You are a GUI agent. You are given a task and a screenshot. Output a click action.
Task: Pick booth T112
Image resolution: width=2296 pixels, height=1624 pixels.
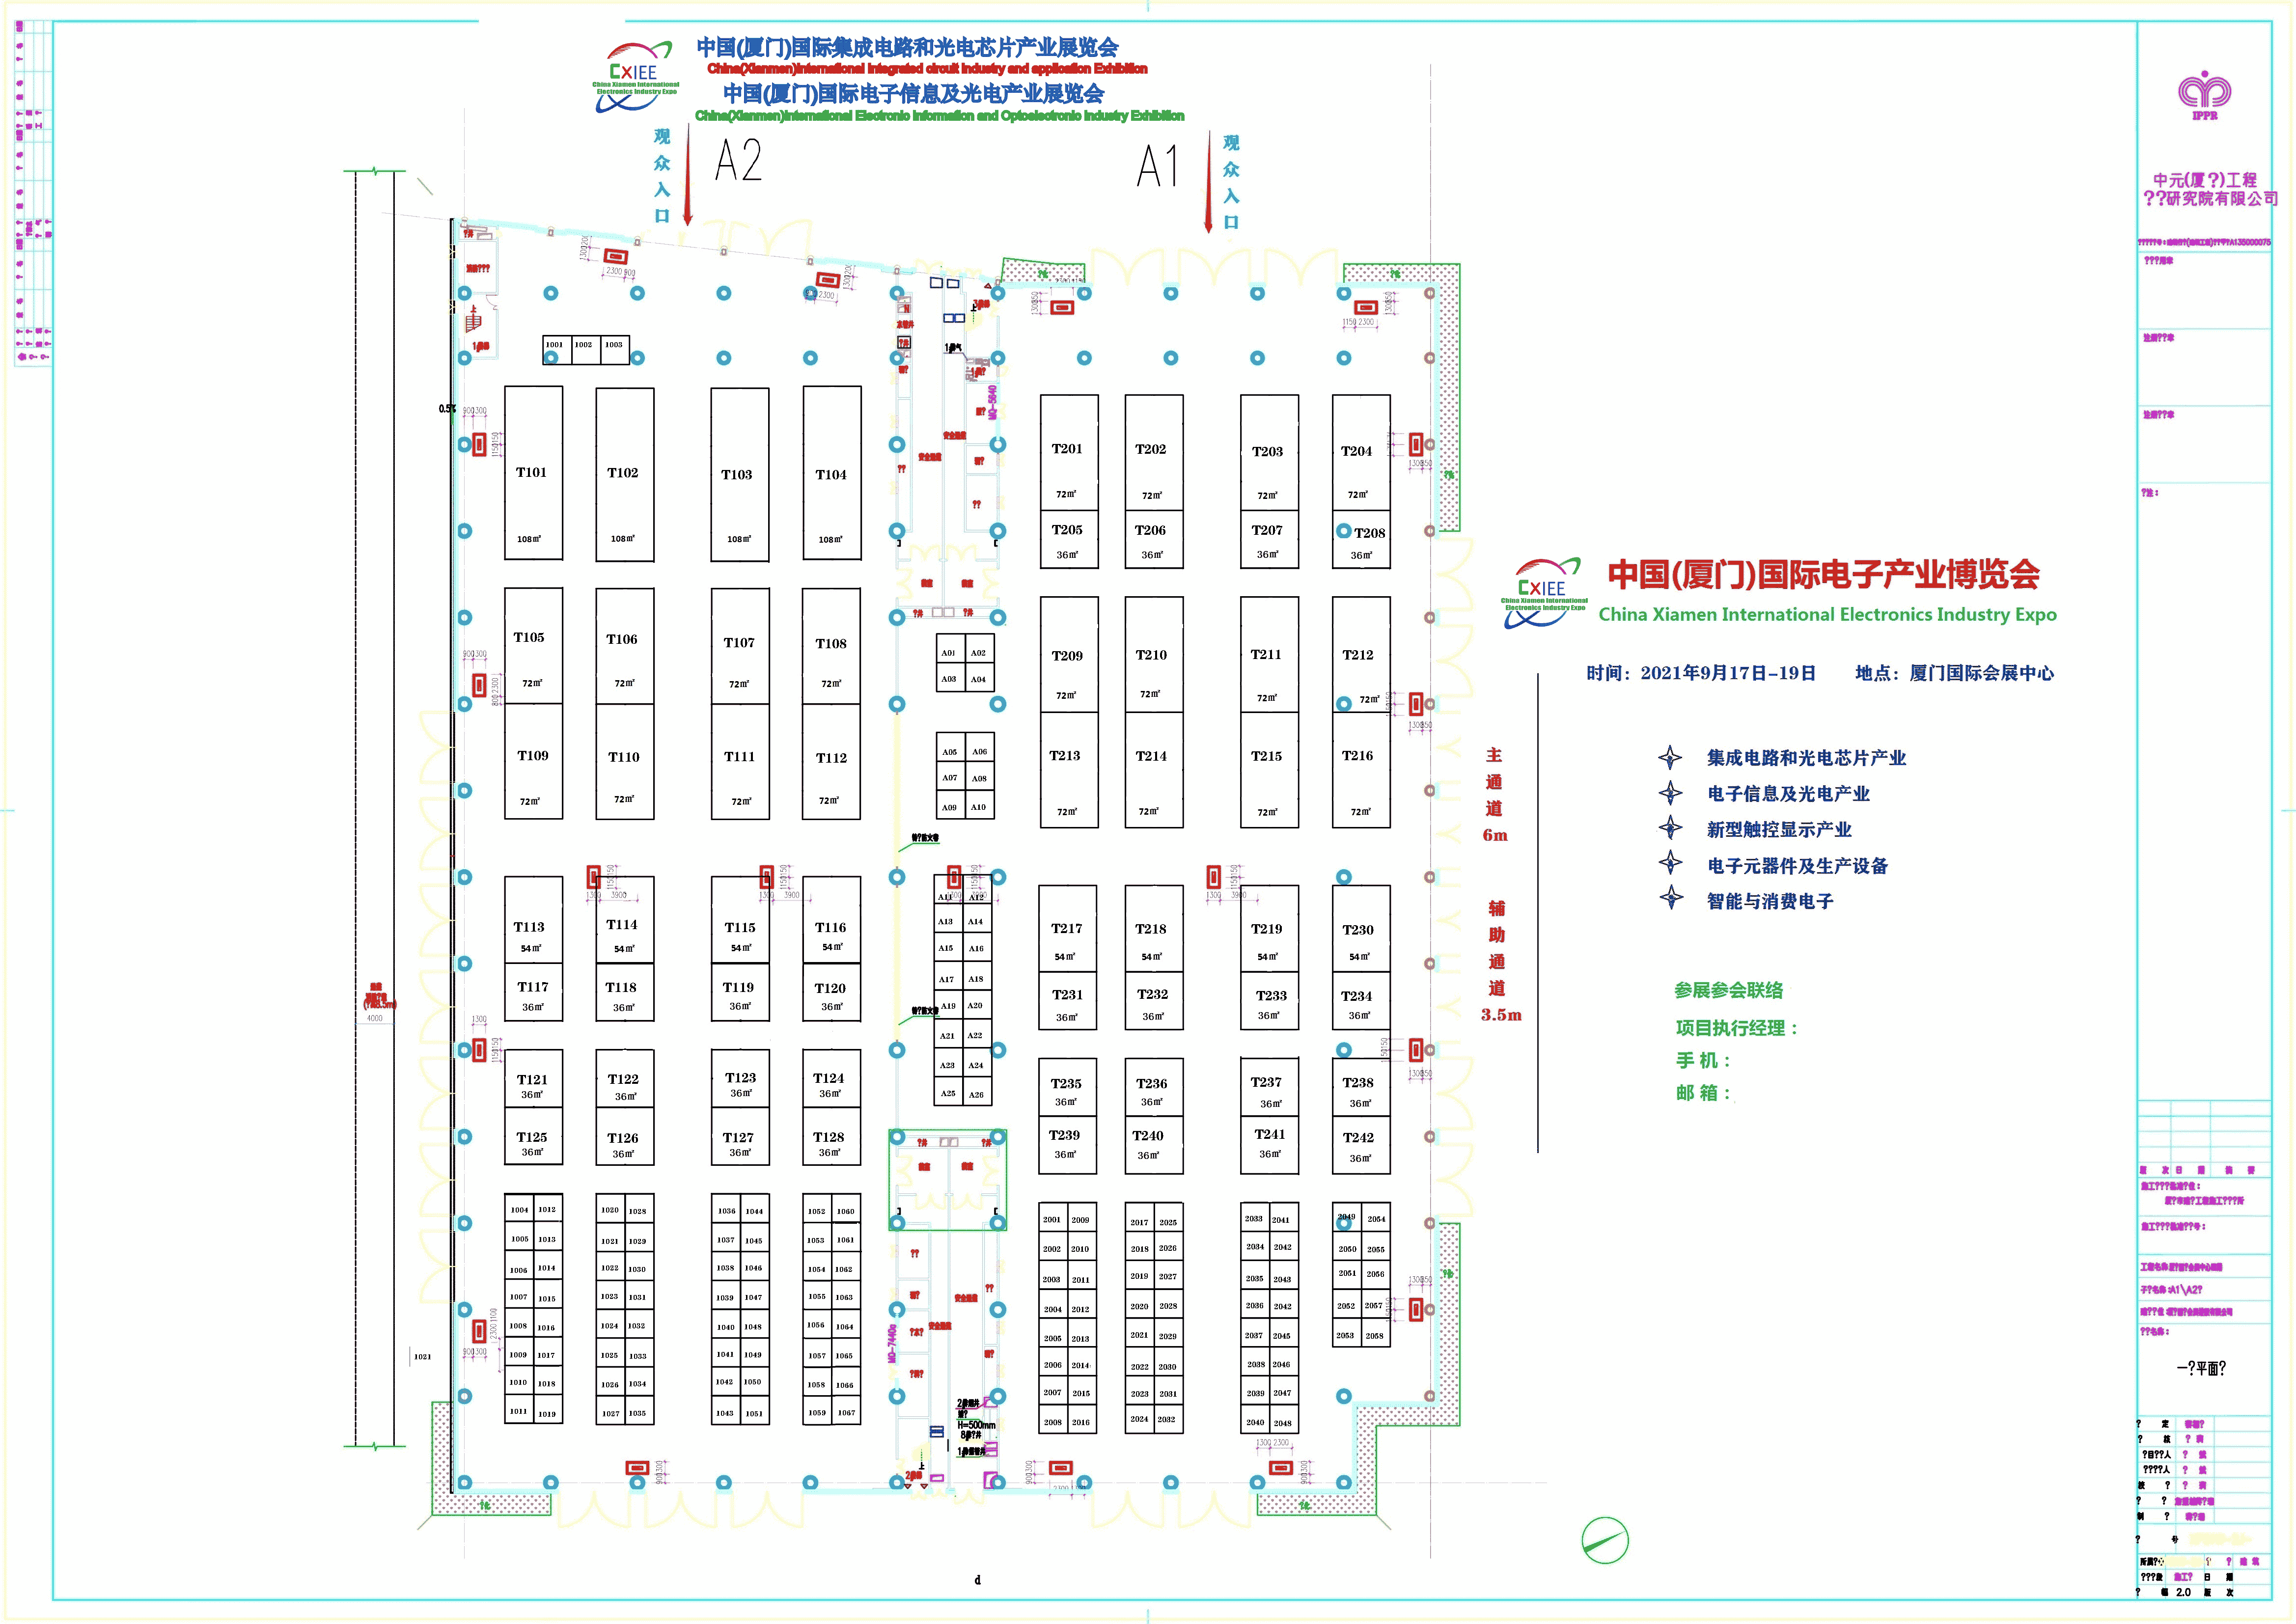tap(831, 762)
